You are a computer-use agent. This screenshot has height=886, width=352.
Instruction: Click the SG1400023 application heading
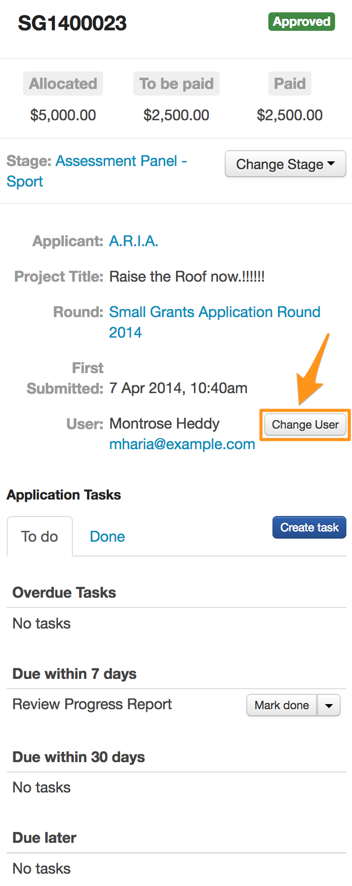[72, 23]
